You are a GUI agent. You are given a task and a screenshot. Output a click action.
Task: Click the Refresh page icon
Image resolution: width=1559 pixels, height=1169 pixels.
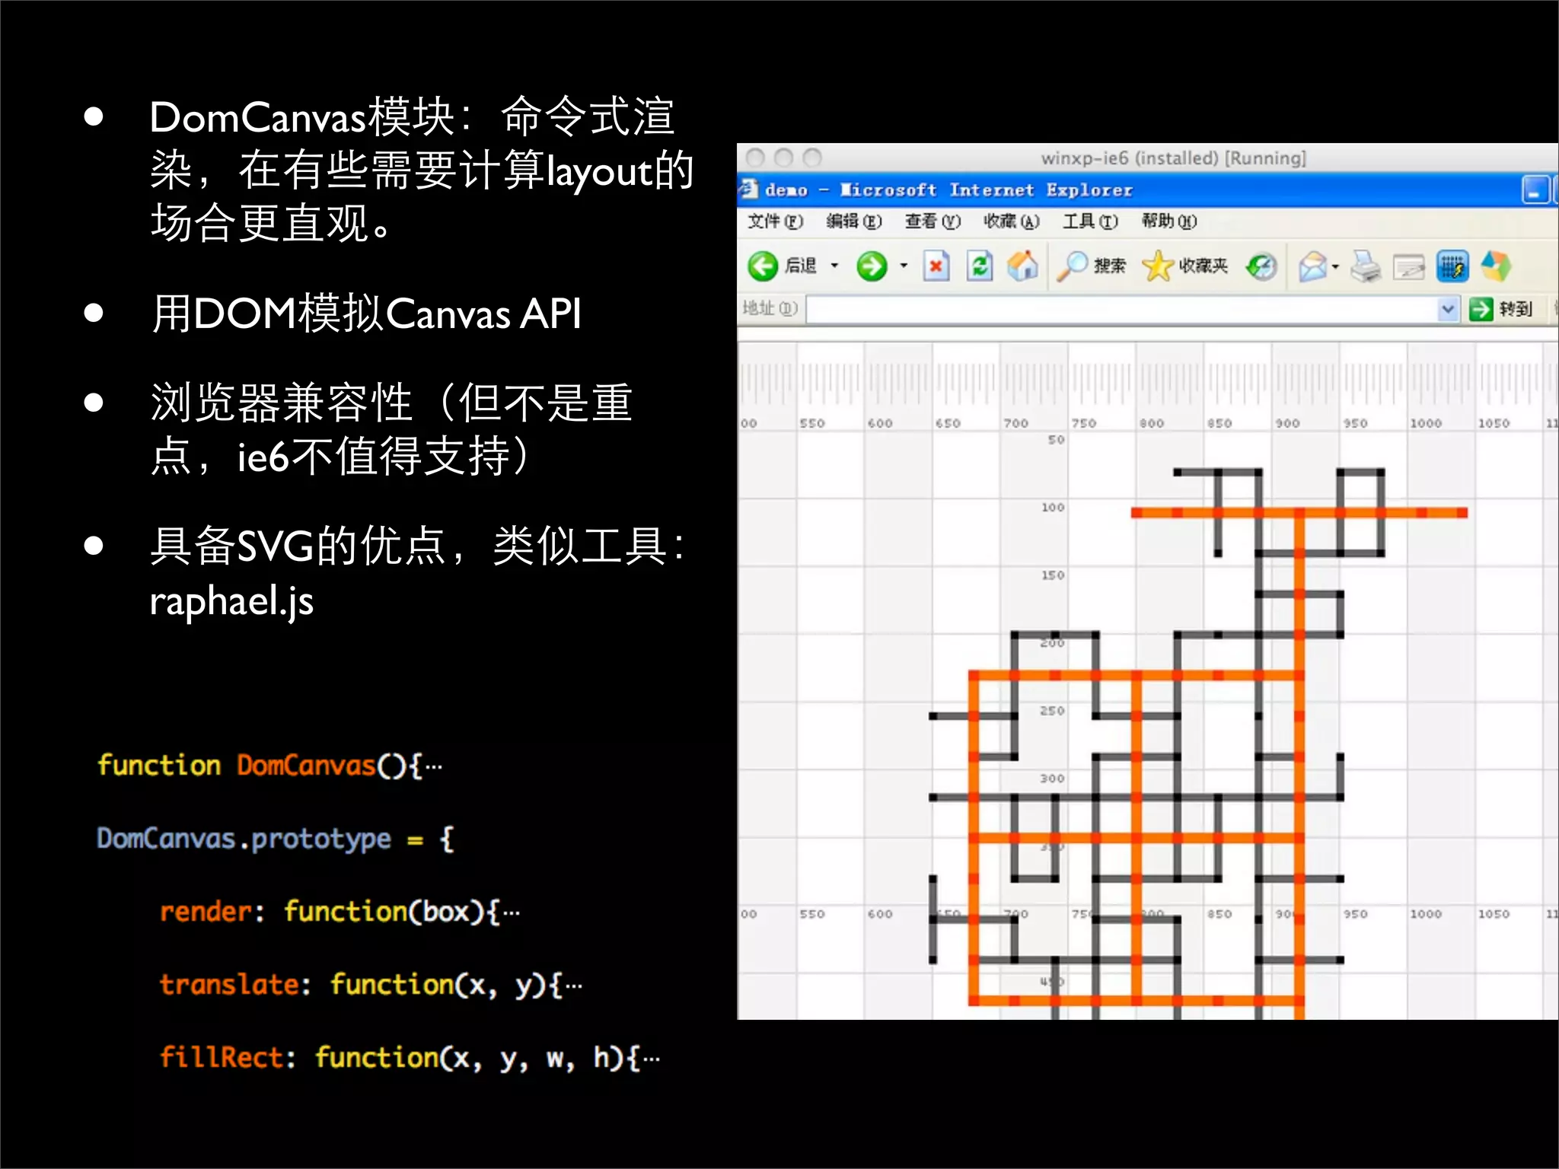980,266
